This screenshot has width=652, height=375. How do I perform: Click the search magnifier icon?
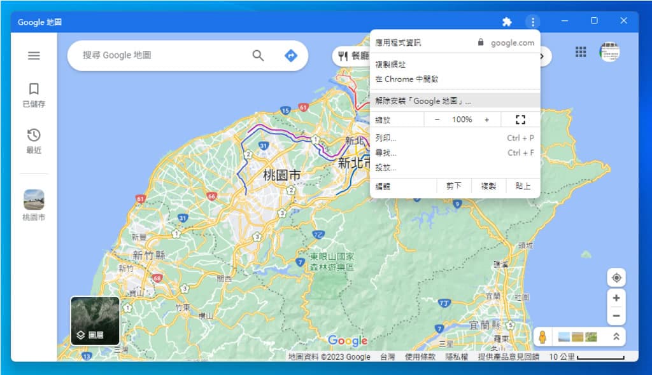point(259,55)
